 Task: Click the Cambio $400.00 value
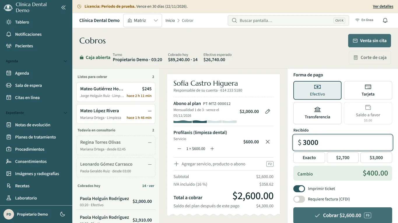[375, 173]
